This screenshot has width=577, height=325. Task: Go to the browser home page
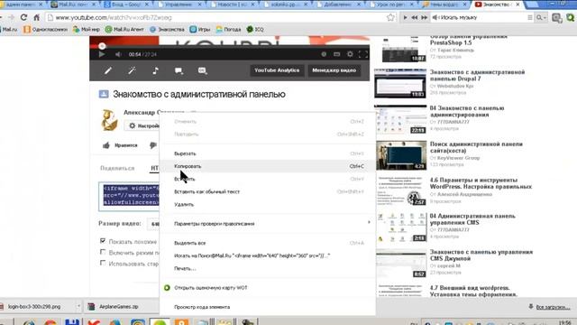tap(36, 17)
